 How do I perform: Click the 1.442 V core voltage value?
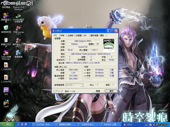(x=94, y=50)
